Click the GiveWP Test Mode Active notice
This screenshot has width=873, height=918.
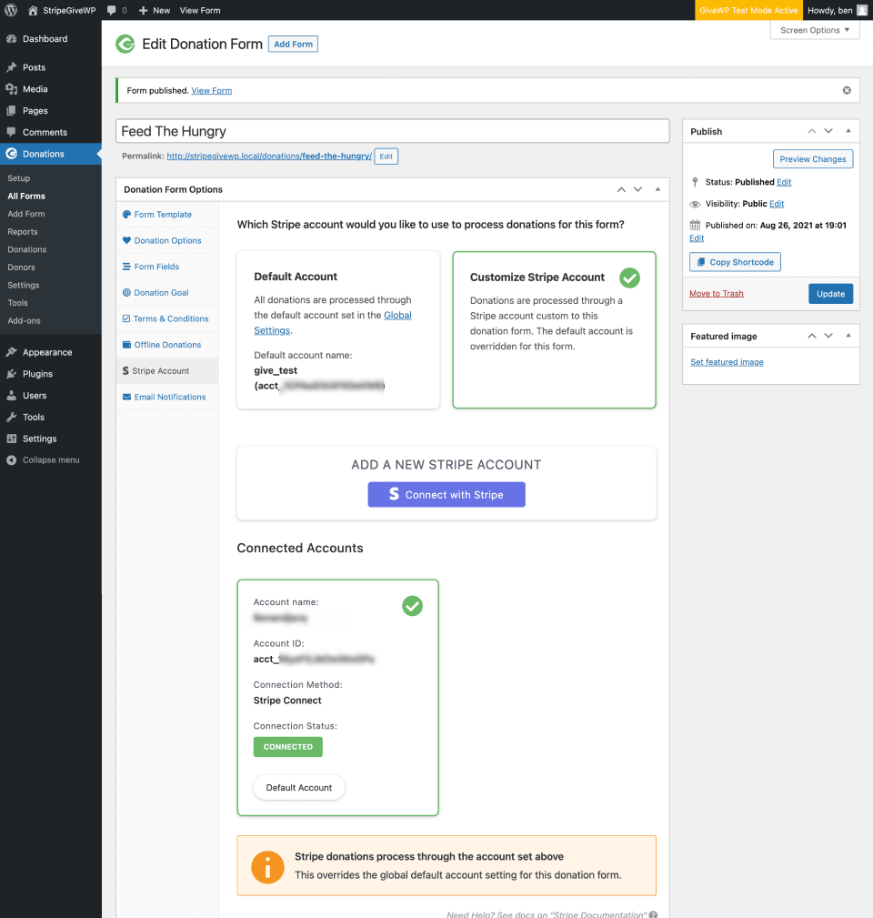tap(748, 10)
